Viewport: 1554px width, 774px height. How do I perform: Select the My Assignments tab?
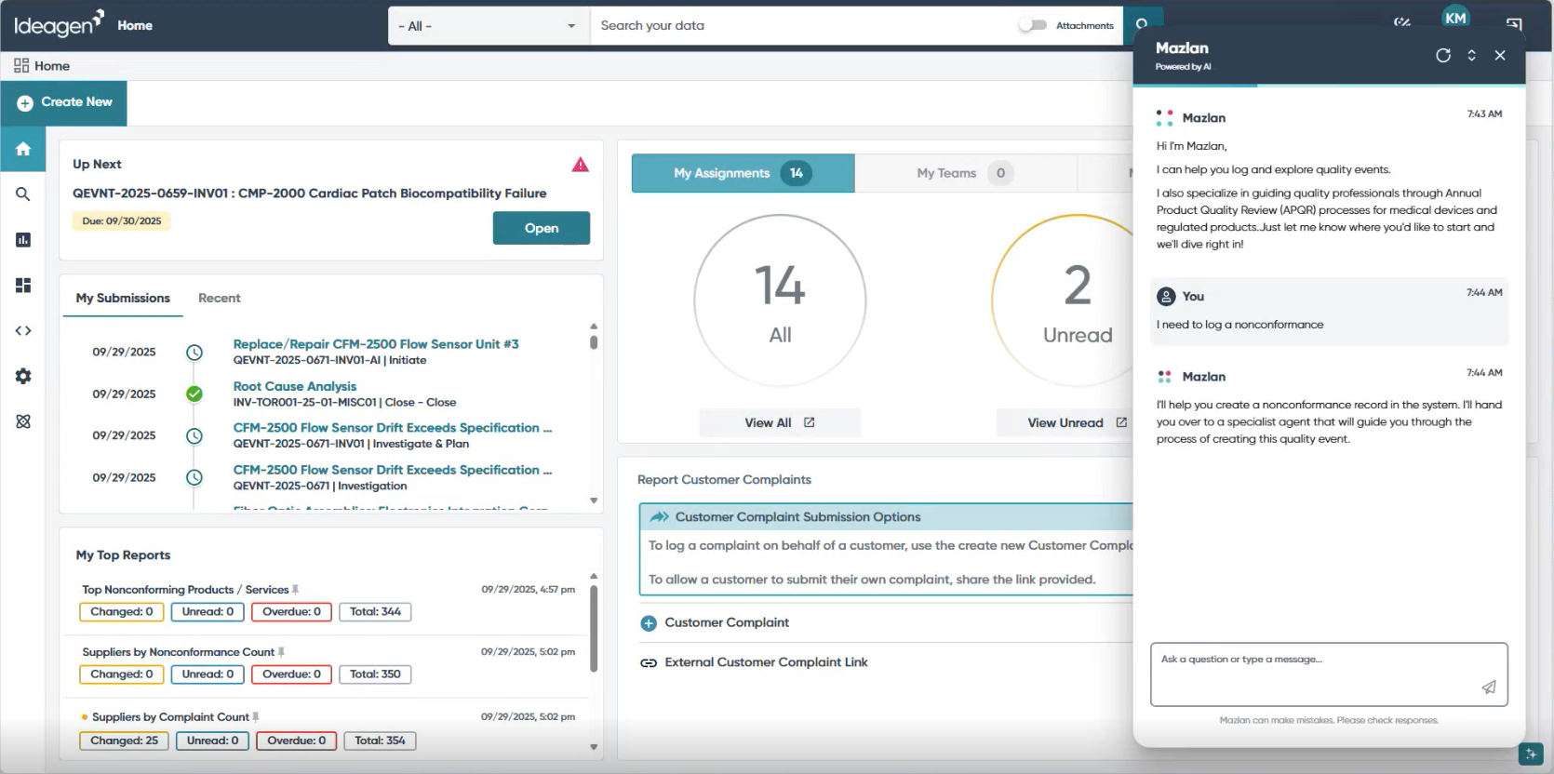[743, 173]
